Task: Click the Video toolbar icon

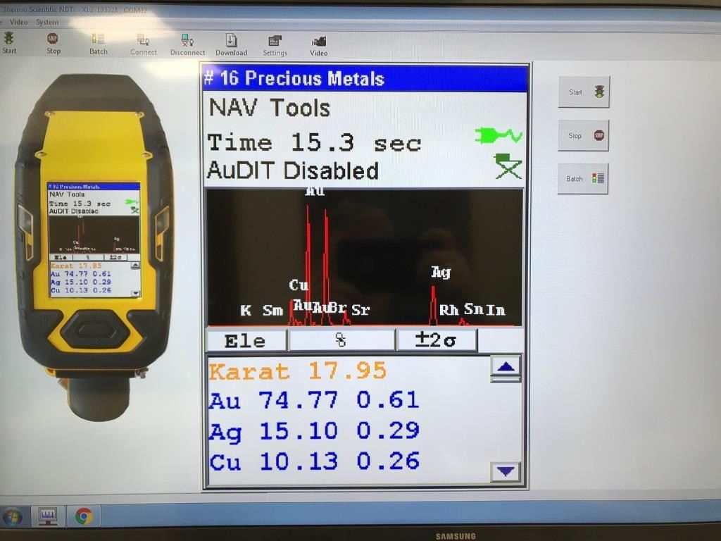Action: point(319,46)
